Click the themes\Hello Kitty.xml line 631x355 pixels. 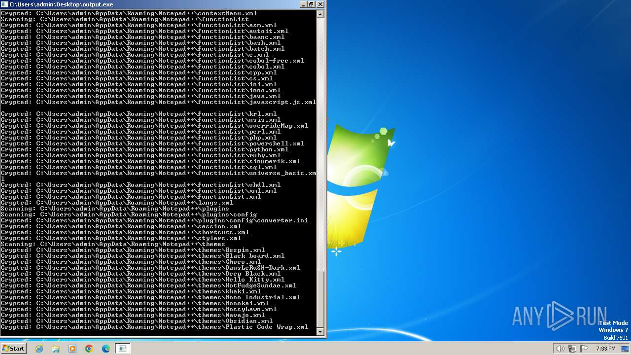(x=142, y=280)
